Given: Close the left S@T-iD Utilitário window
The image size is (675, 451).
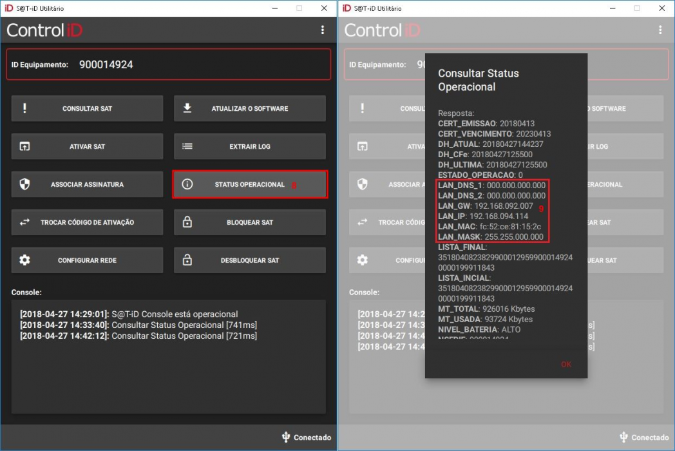Looking at the screenshot, I should [324, 8].
